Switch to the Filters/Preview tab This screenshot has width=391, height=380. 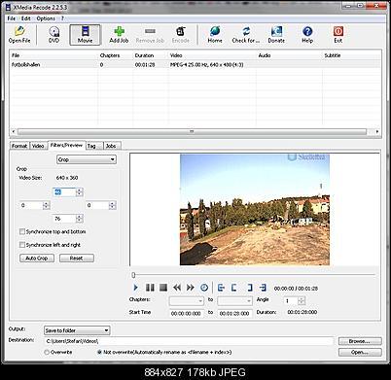click(66, 145)
